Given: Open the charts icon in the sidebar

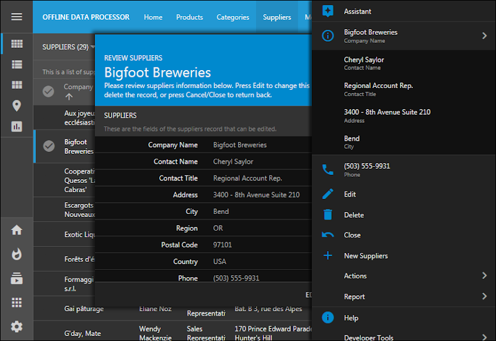Looking at the screenshot, I should point(17,126).
